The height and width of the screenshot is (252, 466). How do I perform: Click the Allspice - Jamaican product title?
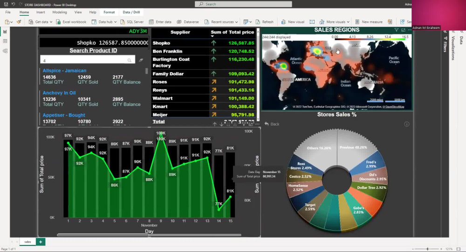[x=64, y=71]
